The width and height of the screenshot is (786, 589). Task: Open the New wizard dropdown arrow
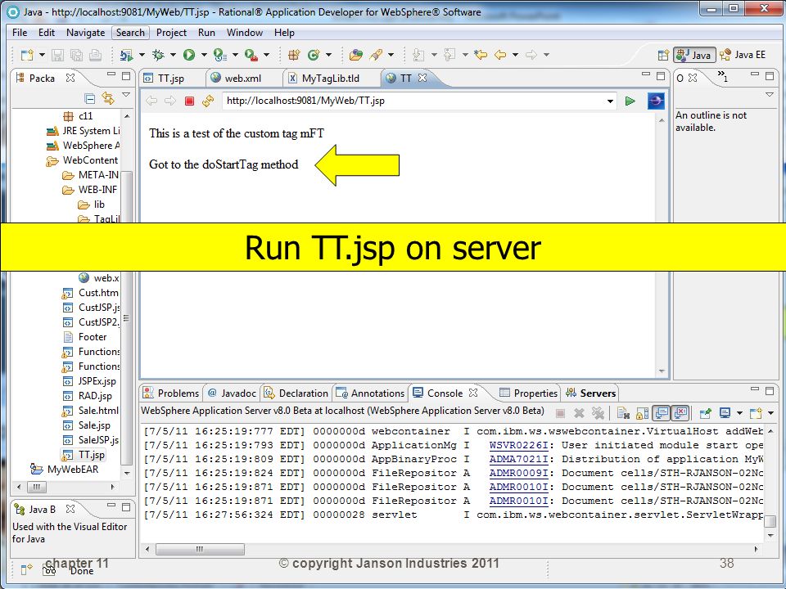[x=42, y=55]
